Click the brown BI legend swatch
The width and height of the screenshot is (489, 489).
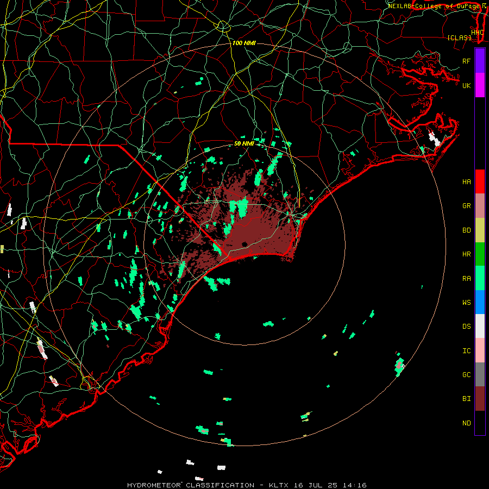pyautogui.click(x=480, y=399)
